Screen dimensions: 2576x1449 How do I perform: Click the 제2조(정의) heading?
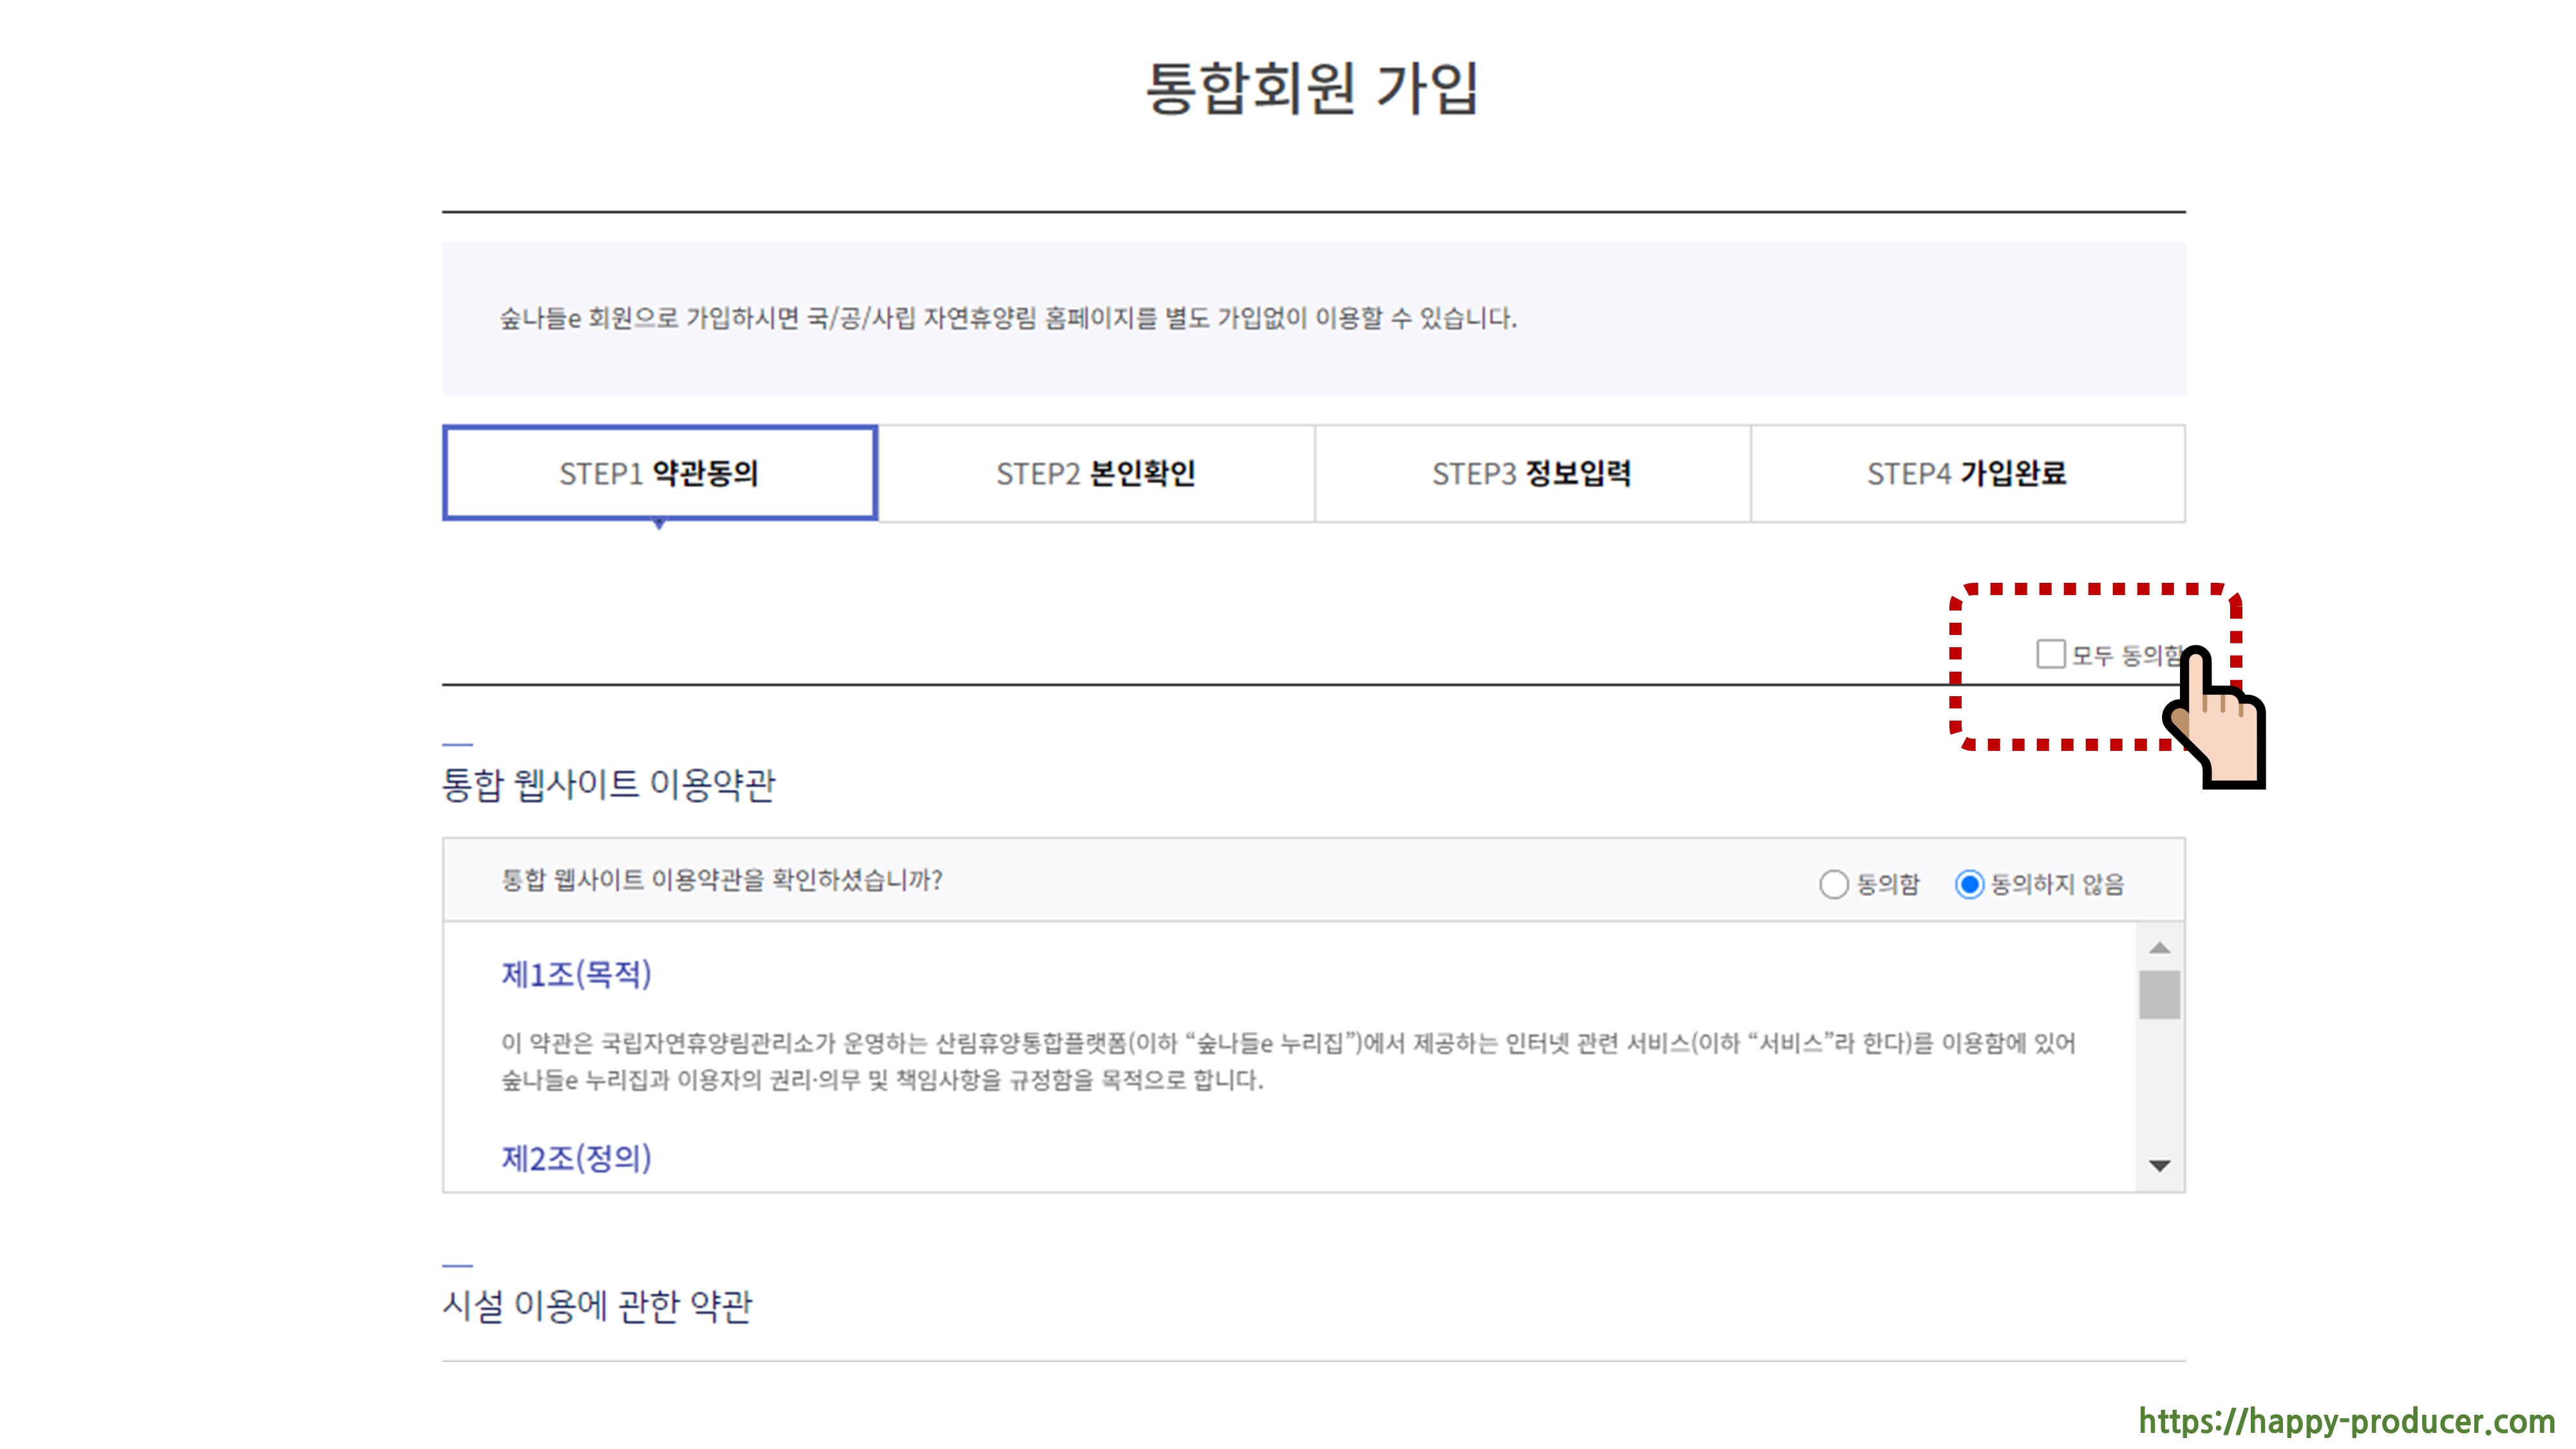point(576,1158)
